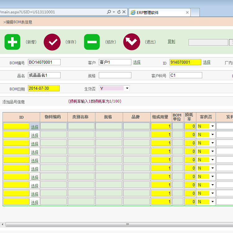Click 发料 field in first table row

[x=225, y=126]
